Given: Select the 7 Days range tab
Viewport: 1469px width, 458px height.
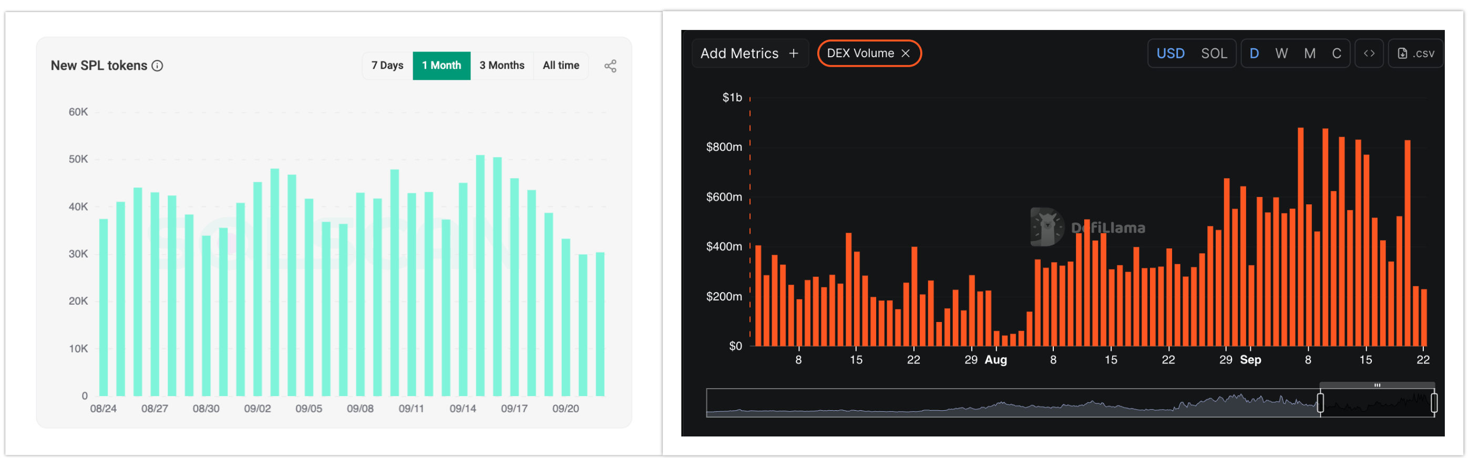Looking at the screenshot, I should click(387, 66).
